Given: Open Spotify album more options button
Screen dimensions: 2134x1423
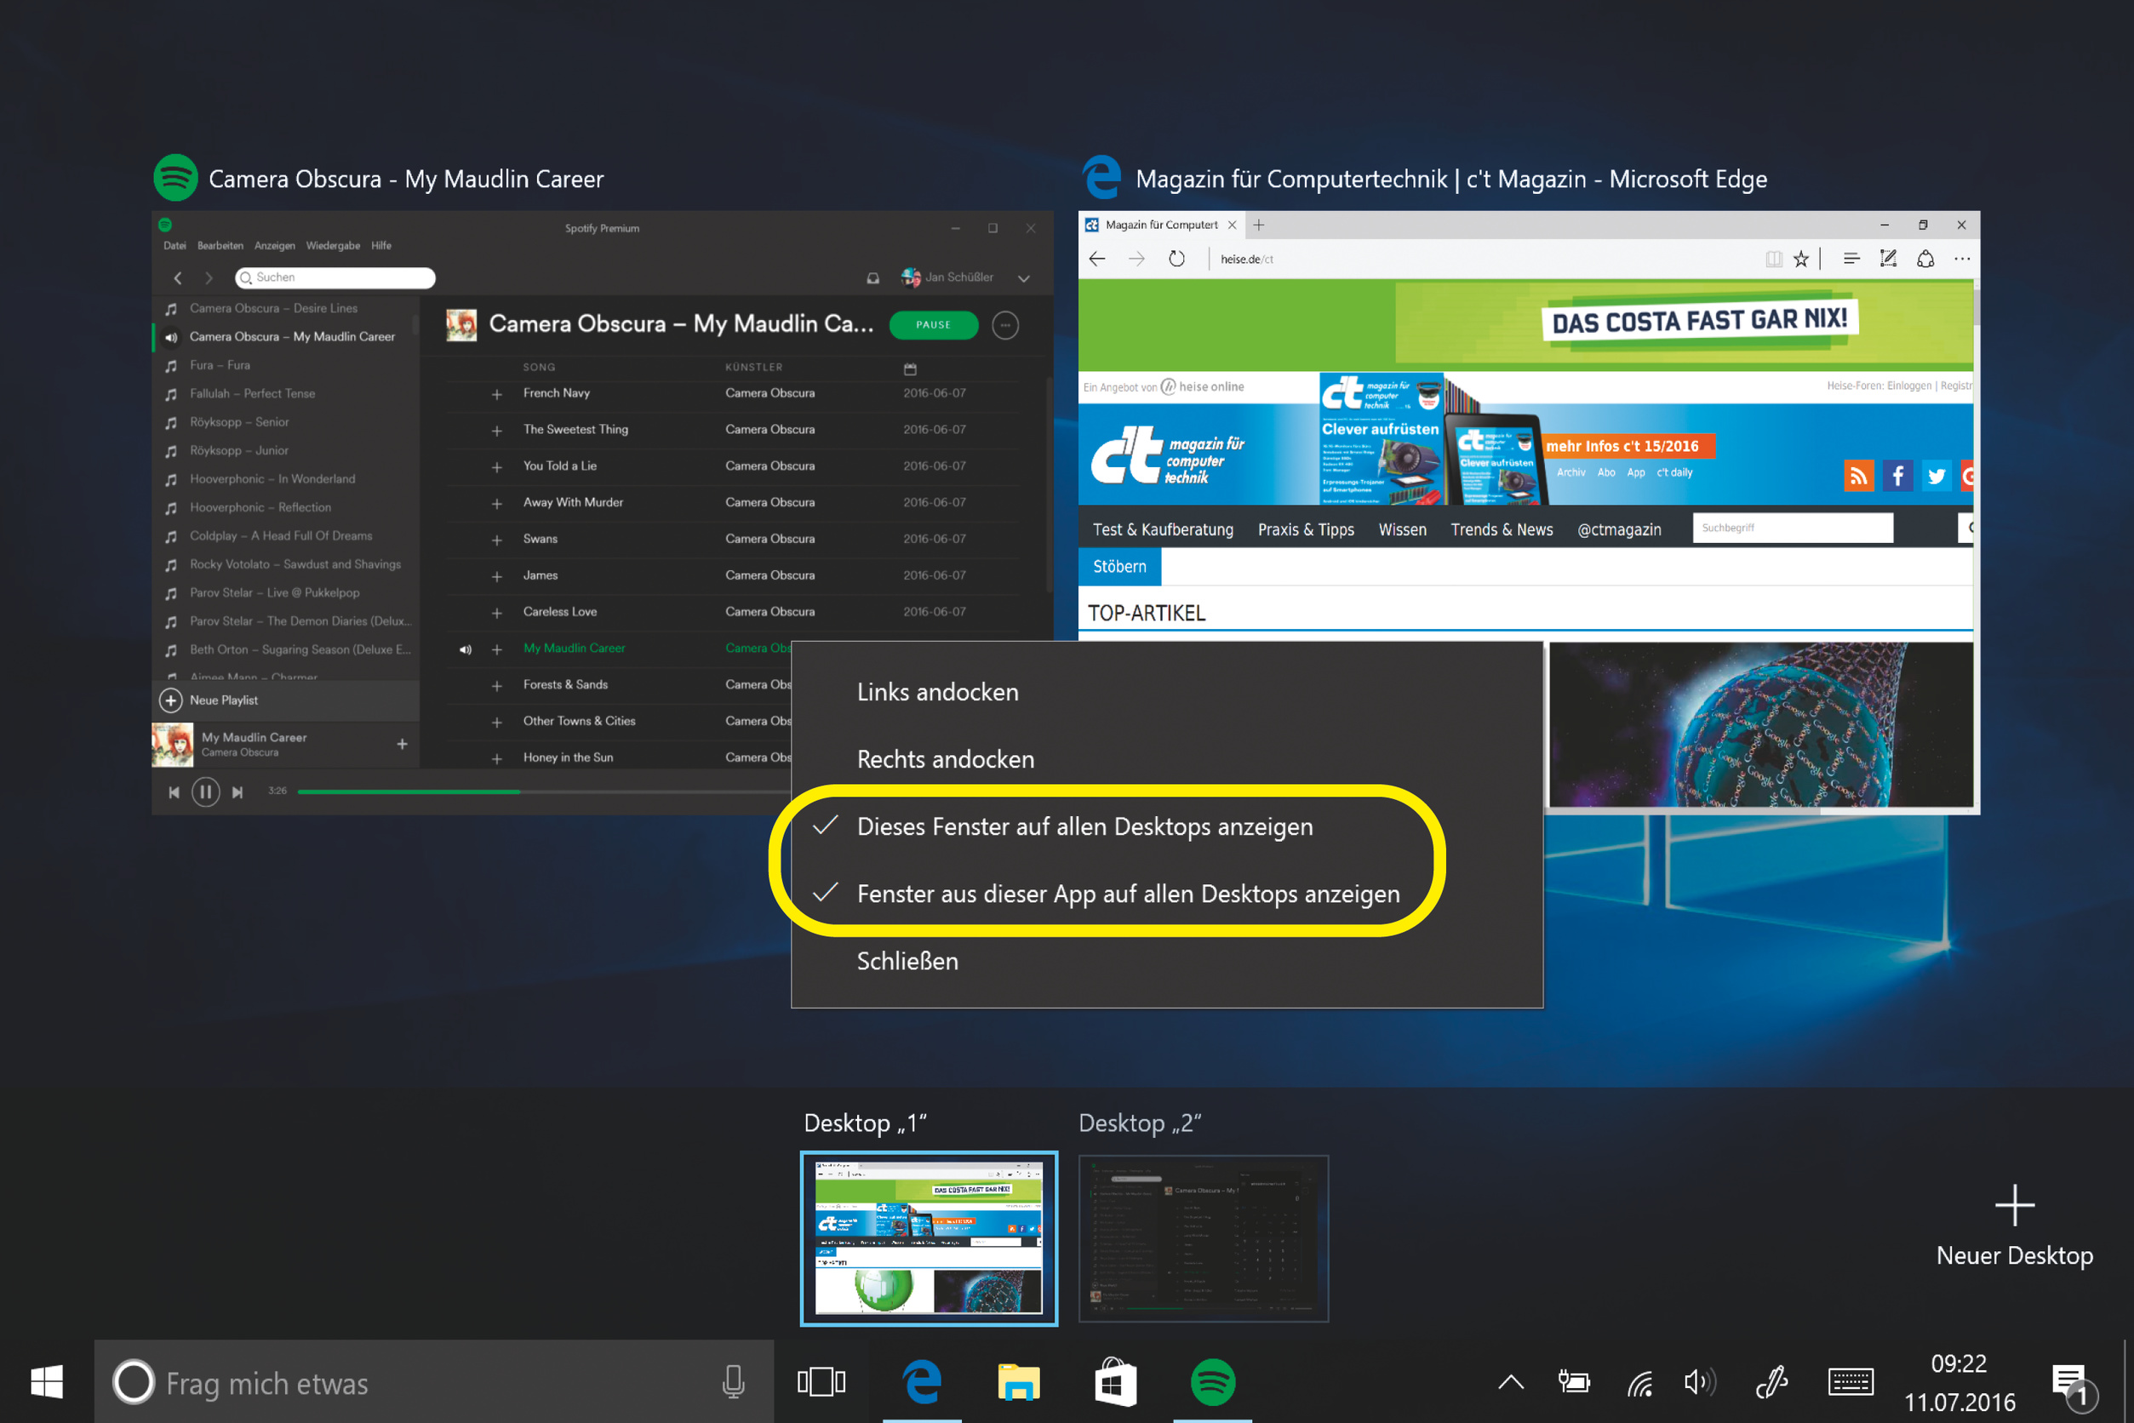Looking at the screenshot, I should point(1004,325).
